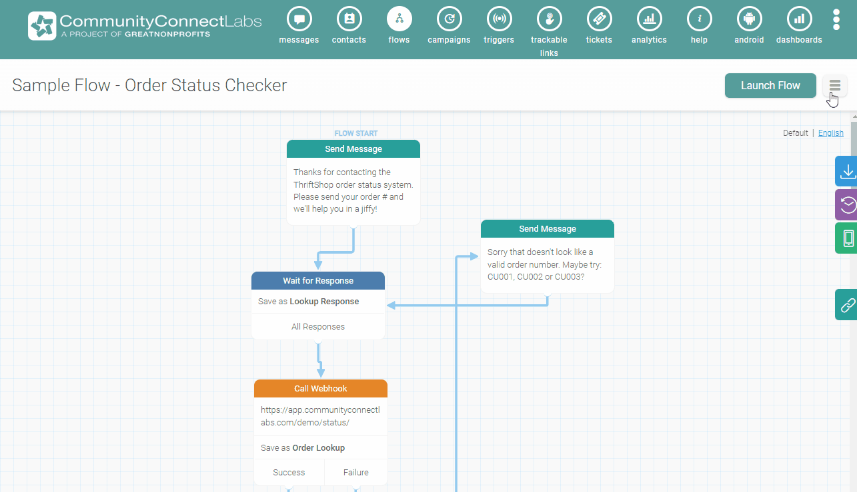Open the campaigns icon
857x492 pixels.
pyautogui.click(x=449, y=19)
